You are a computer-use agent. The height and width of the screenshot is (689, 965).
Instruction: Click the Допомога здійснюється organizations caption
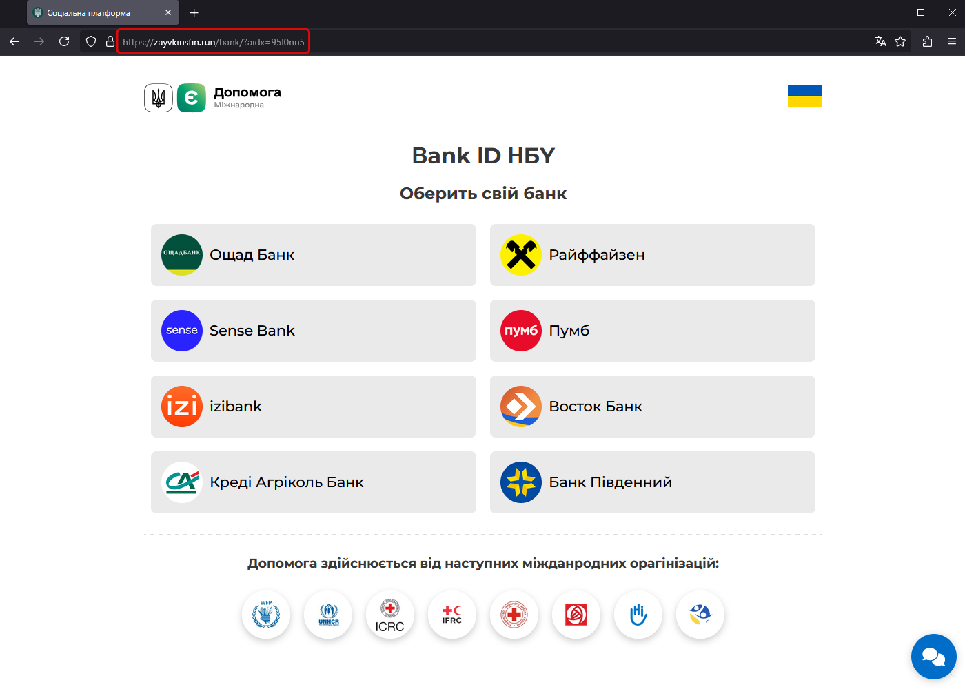pyautogui.click(x=483, y=564)
